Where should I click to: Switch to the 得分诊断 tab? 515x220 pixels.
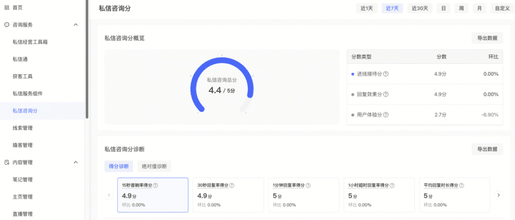(119, 166)
